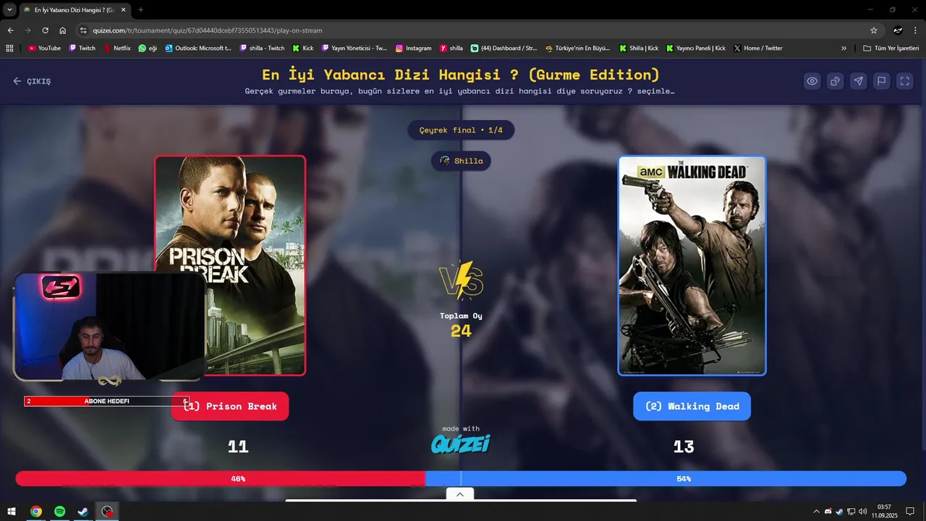Show hidden system tray icons
The height and width of the screenshot is (521, 926).
[817, 512]
